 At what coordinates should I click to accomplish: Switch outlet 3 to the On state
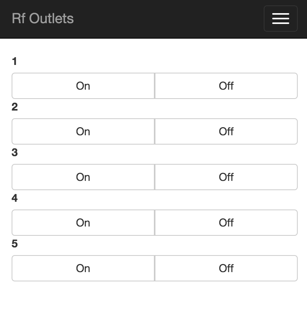(83, 177)
